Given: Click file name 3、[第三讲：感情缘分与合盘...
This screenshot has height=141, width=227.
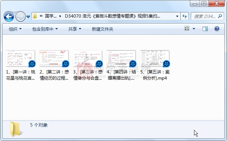Looking at the screenshot, I should [x=88, y=75].
